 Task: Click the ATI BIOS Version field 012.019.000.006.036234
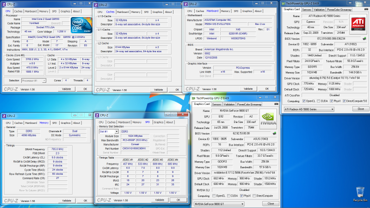coord(331,39)
